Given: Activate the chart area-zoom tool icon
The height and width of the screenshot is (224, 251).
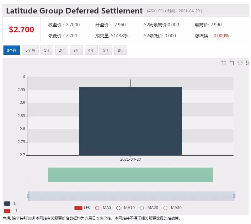Looking at the screenshot, I should (224, 63).
